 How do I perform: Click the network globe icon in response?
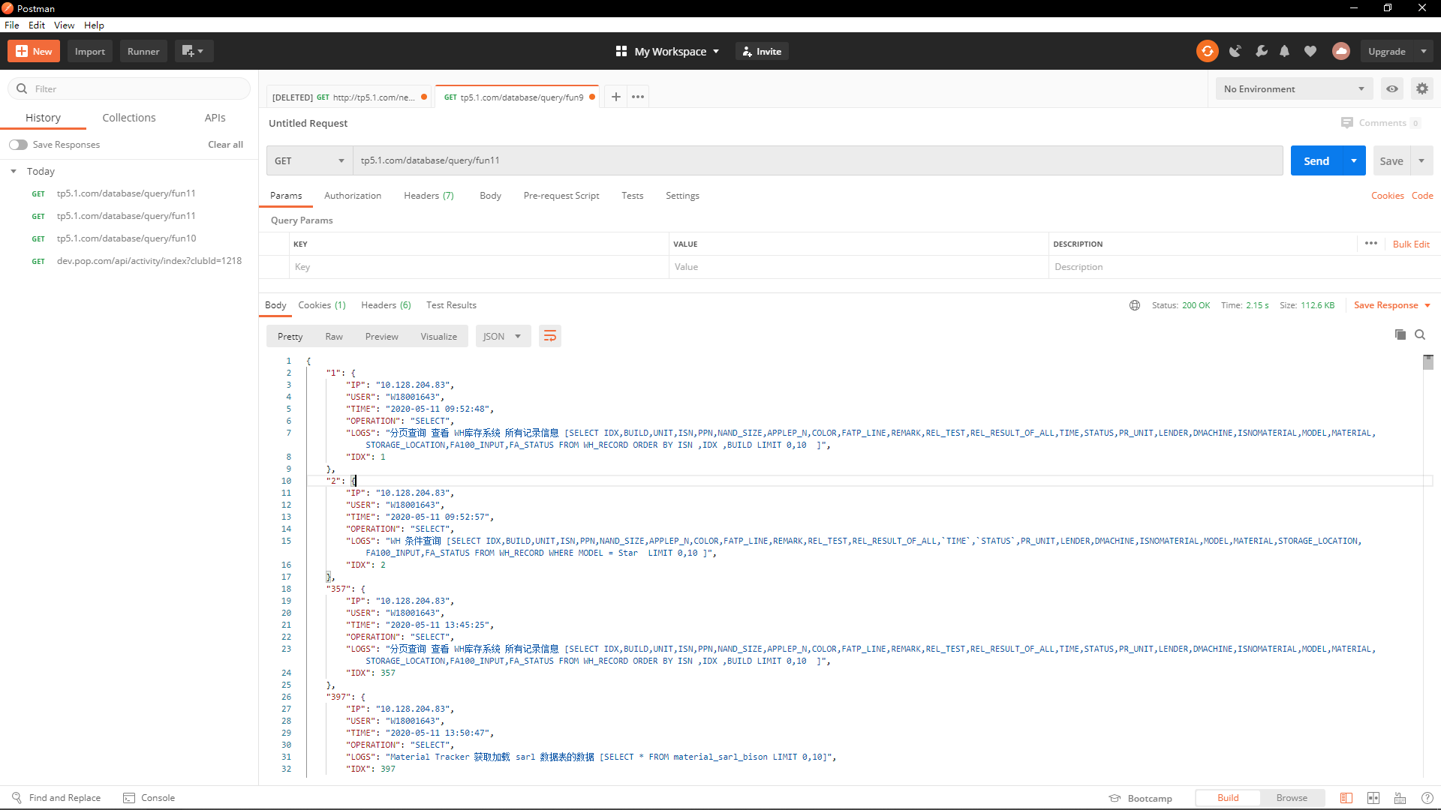click(1135, 305)
